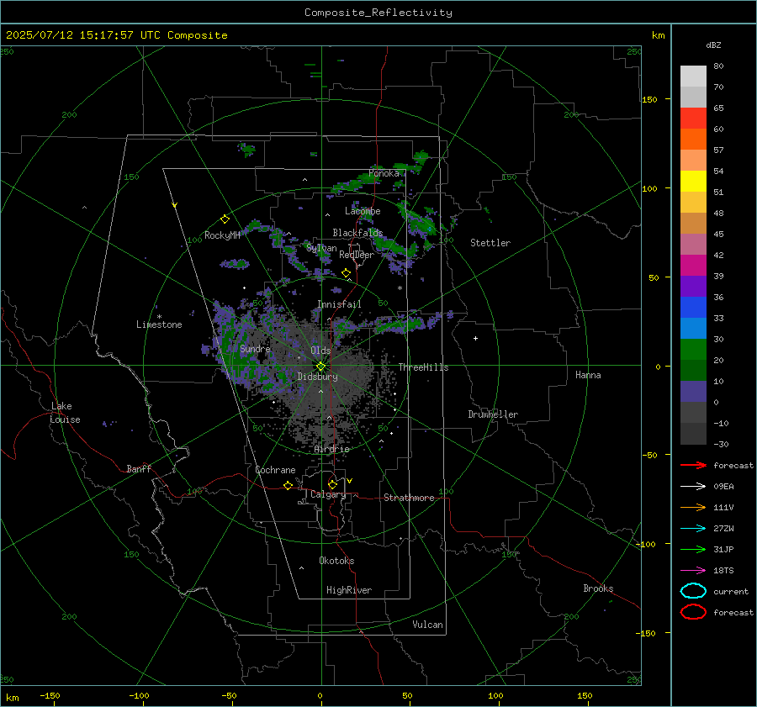Screen dimensions: 757x707
Task: Click the Cochrane label
Action: tap(275, 470)
